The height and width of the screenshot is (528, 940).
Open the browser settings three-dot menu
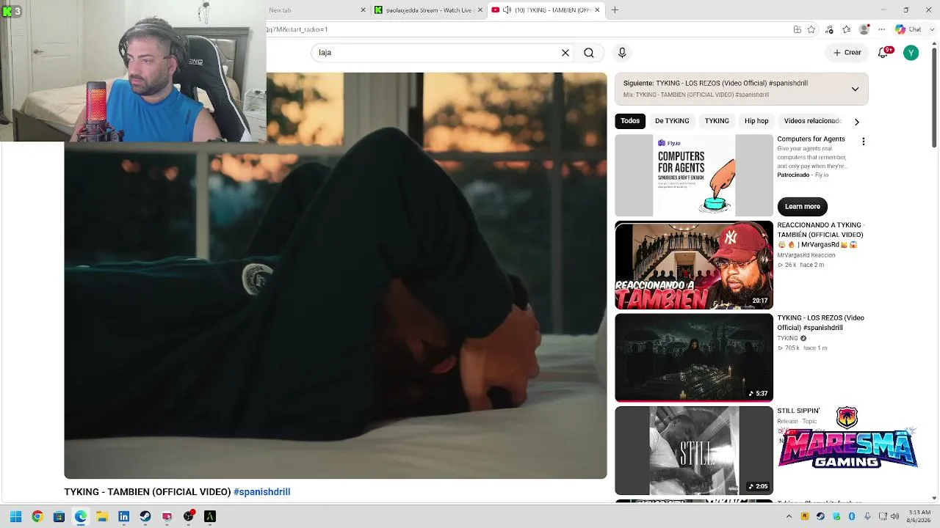pos(882,29)
